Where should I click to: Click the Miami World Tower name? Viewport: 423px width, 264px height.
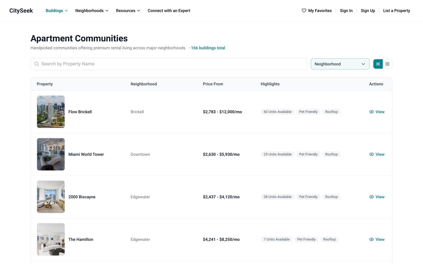[86, 154]
